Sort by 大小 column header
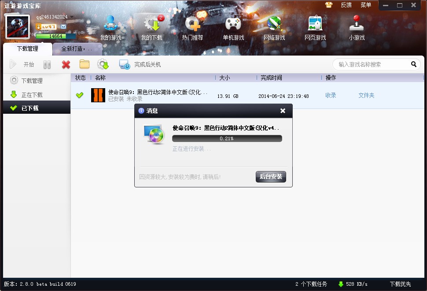 pyautogui.click(x=225, y=78)
